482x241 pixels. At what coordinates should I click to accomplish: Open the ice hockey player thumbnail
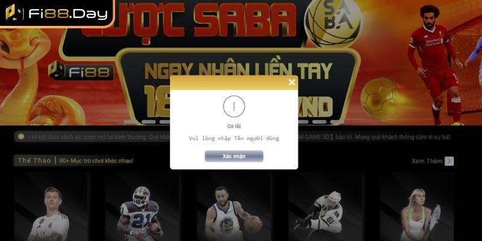tap(325, 207)
